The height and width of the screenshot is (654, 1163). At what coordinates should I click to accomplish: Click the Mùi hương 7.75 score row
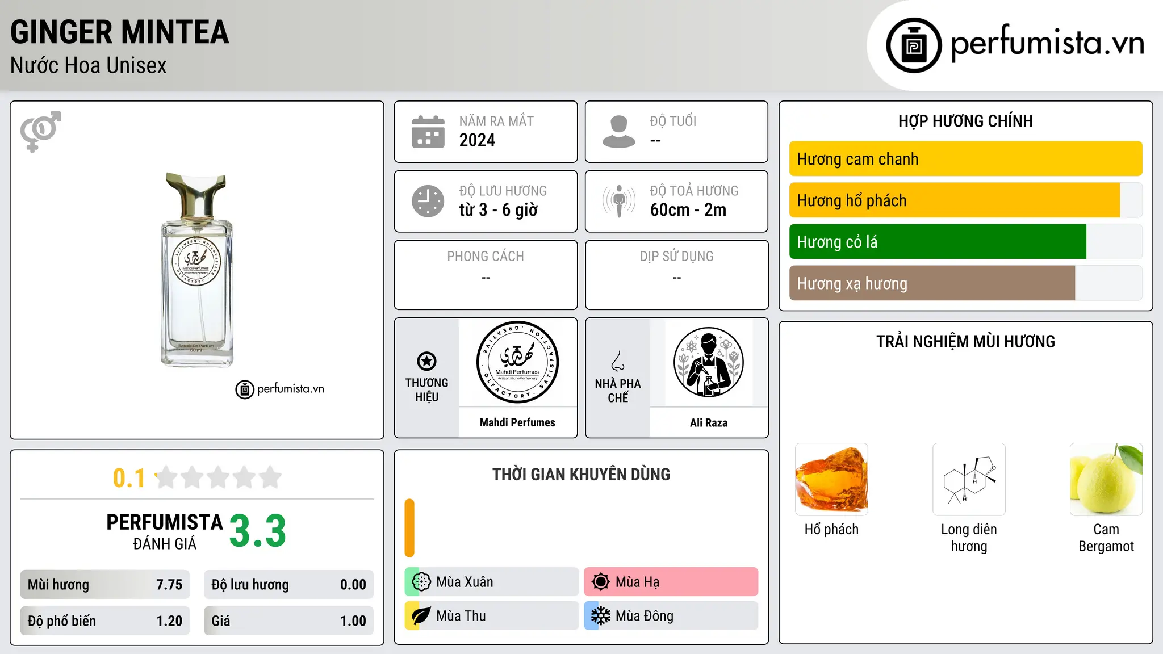(x=105, y=585)
